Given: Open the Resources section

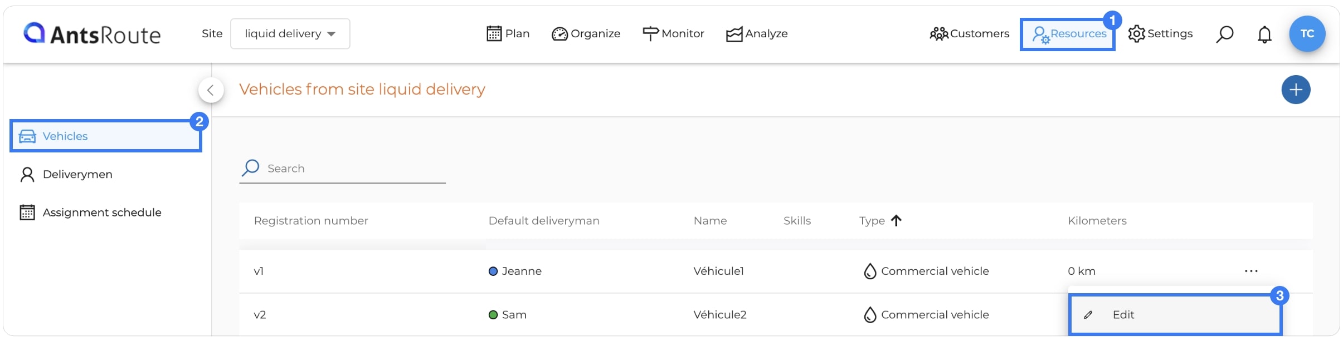Looking at the screenshot, I should pos(1068,34).
